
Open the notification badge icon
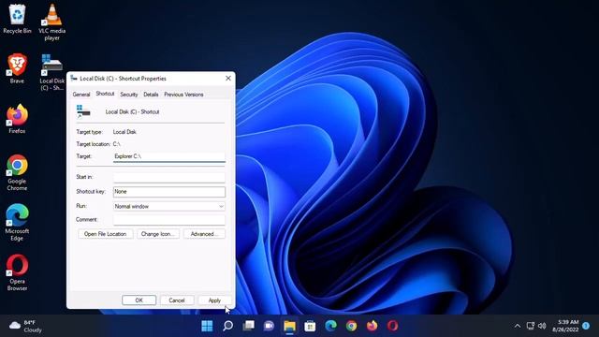point(586,326)
